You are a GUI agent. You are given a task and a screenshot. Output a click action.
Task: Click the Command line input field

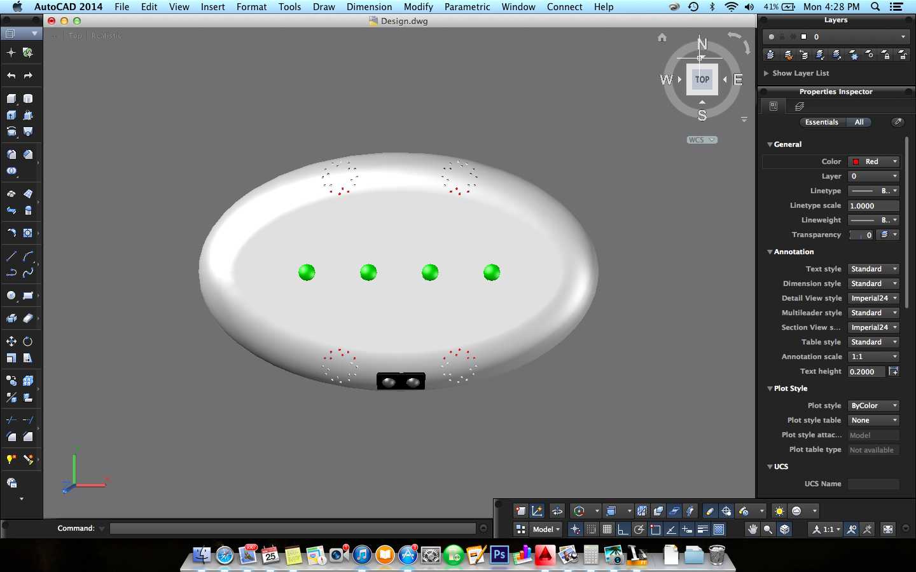coord(293,528)
